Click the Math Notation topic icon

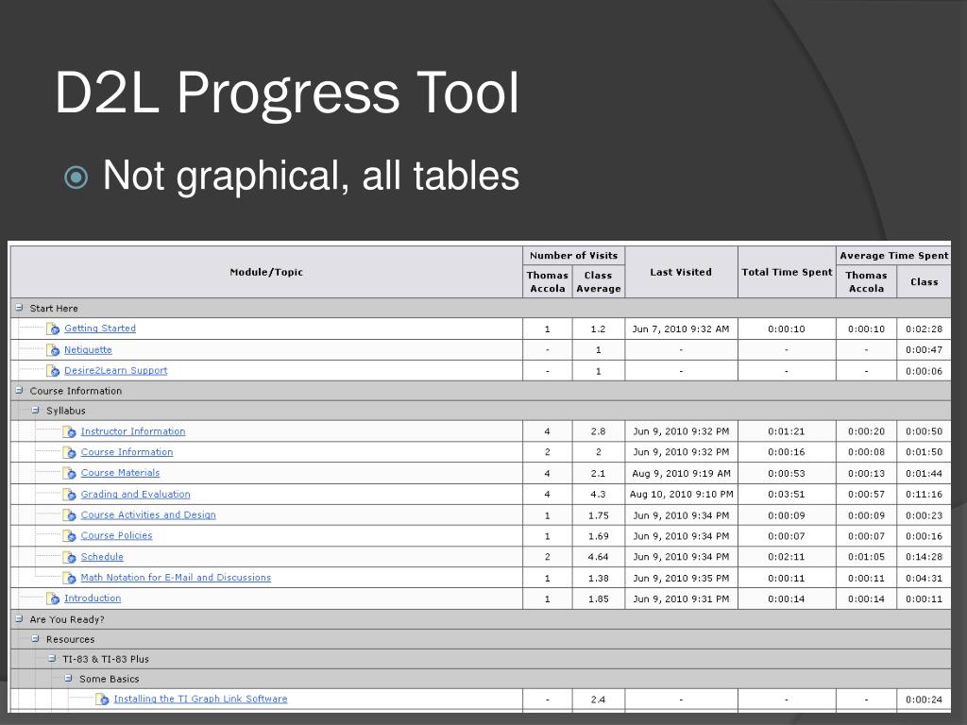[70, 579]
